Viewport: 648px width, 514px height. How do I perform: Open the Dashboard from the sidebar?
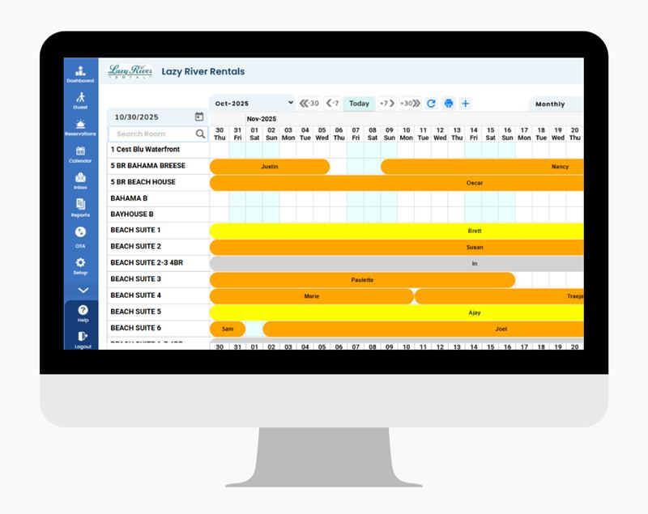80,72
